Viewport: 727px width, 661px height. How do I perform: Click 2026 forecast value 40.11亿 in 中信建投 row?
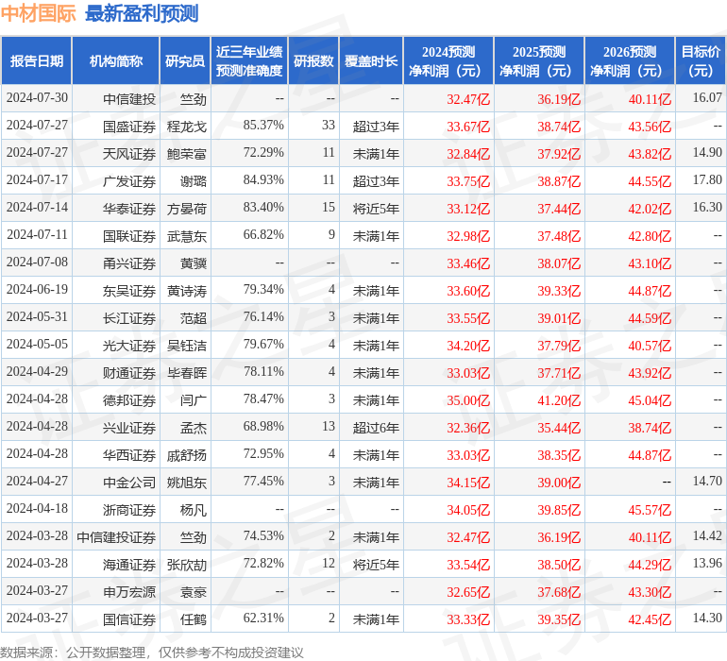650,99
